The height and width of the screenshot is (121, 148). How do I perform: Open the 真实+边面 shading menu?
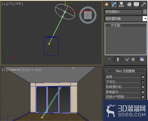point(33,70)
